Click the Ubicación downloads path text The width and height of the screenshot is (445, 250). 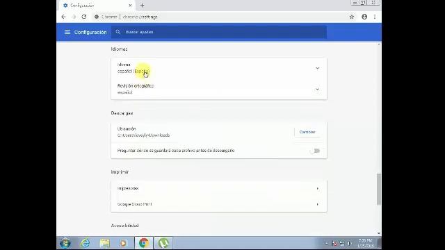click(x=144, y=135)
